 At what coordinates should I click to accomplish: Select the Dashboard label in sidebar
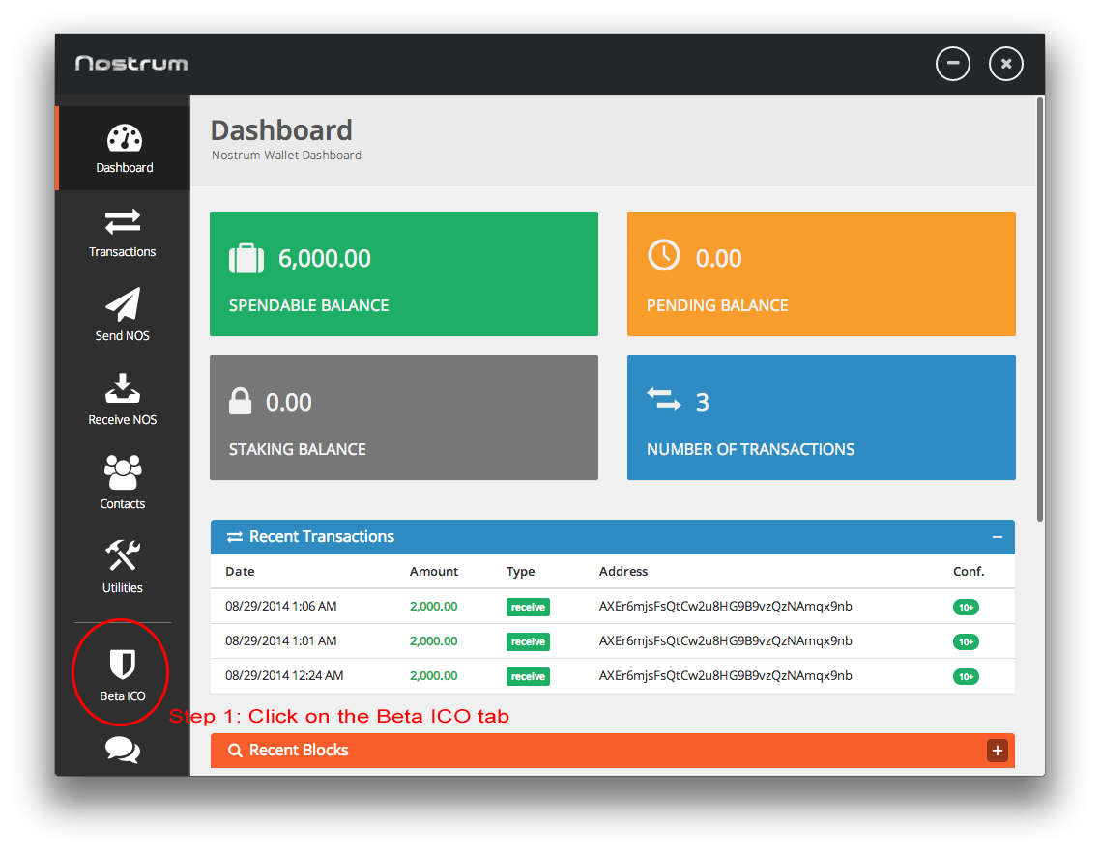[x=124, y=167]
